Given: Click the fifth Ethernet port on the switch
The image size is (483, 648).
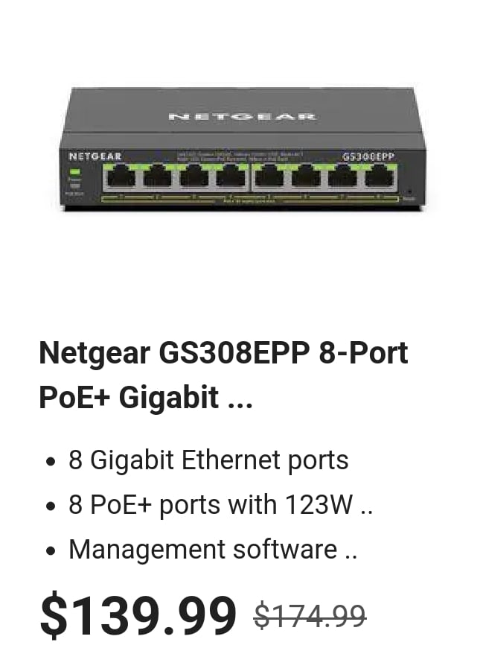Looking at the screenshot, I should point(269,177).
